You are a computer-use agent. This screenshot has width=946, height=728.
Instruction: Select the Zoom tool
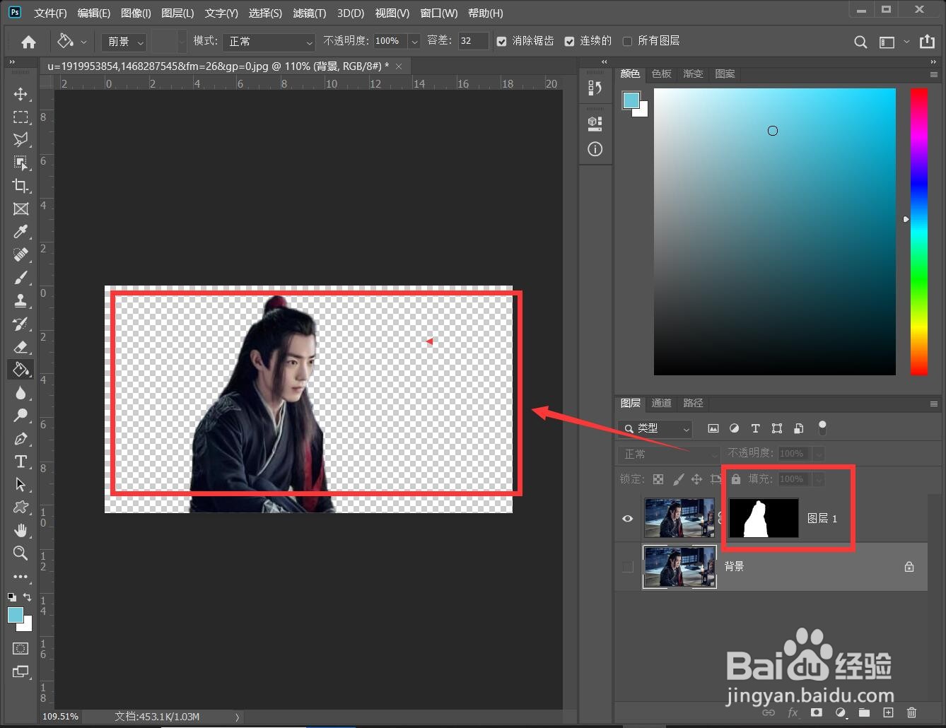coord(21,553)
